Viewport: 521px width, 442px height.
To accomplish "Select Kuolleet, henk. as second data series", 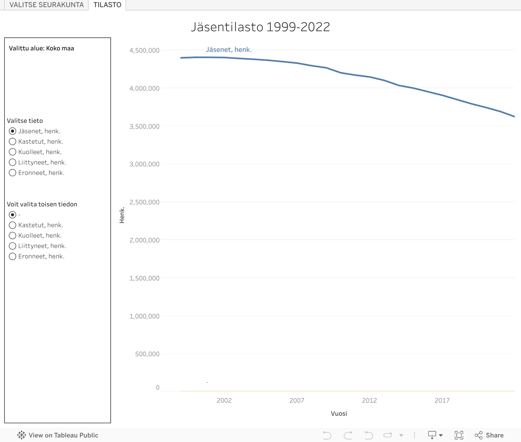I will (12, 235).
